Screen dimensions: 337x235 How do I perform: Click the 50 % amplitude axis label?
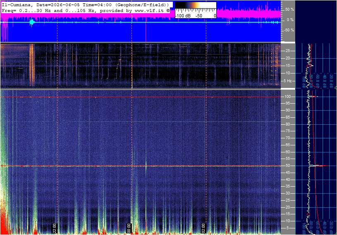pos(289,9)
